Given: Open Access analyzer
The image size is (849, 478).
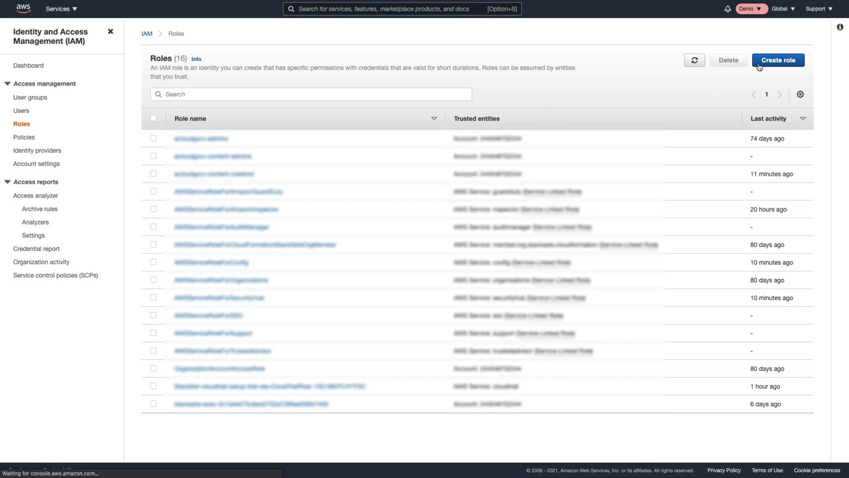Looking at the screenshot, I should point(36,196).
